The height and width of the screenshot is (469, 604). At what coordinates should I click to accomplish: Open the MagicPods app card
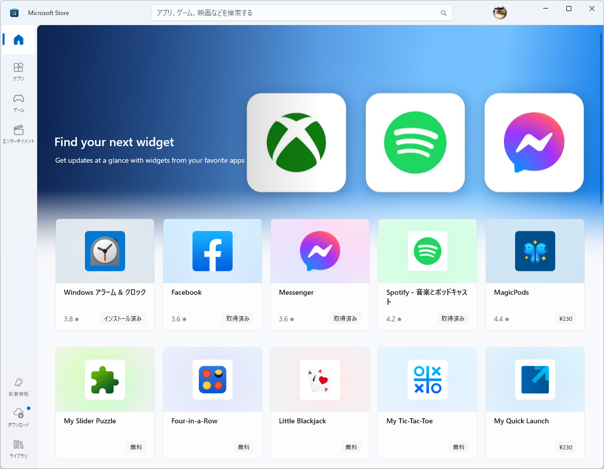pos(535,274)
